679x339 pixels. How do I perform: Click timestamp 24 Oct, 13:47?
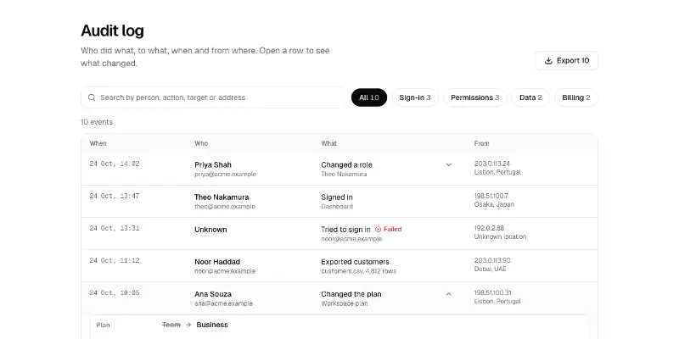115,196
